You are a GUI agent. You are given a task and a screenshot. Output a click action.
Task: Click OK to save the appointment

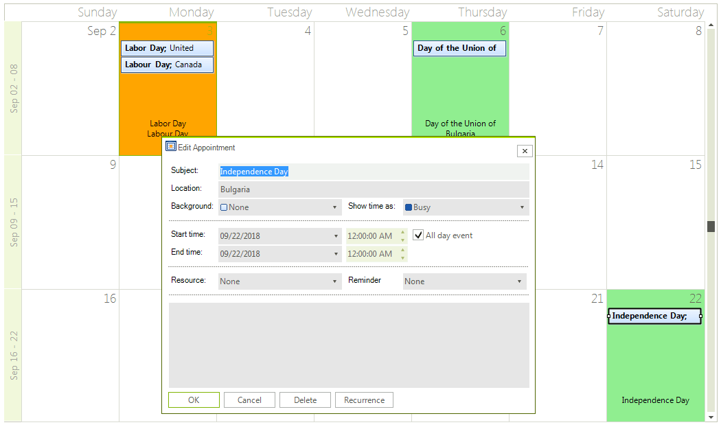click(x=194, y=400)
